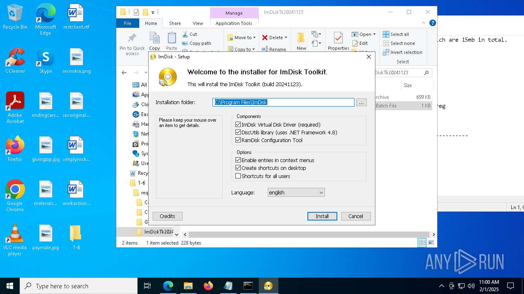Select the 1-6 folder in navigation tree
Screen dimensions: 524x294
click(138, 183)
